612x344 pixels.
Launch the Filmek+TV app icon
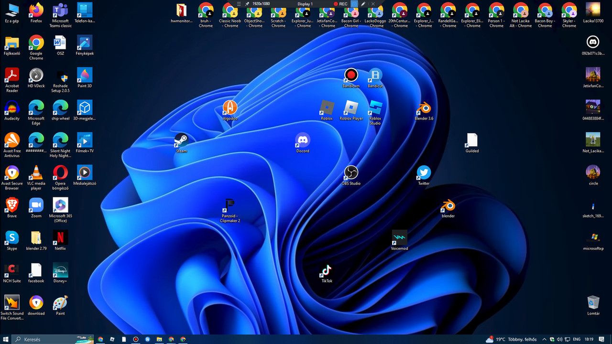(x=85, y=143)
